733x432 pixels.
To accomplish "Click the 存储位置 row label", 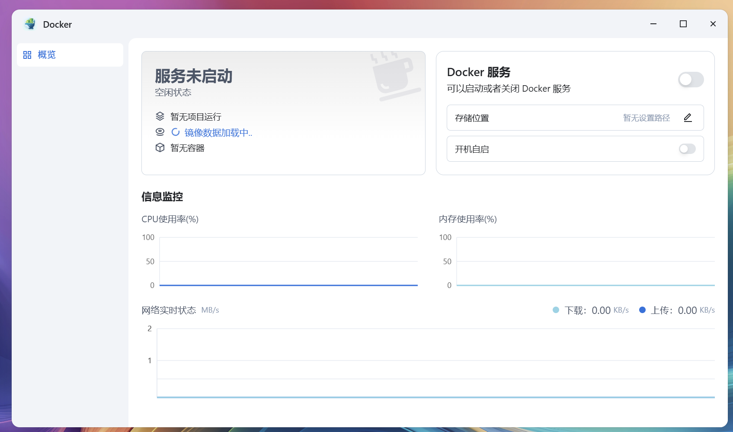I will coord(472,118).
